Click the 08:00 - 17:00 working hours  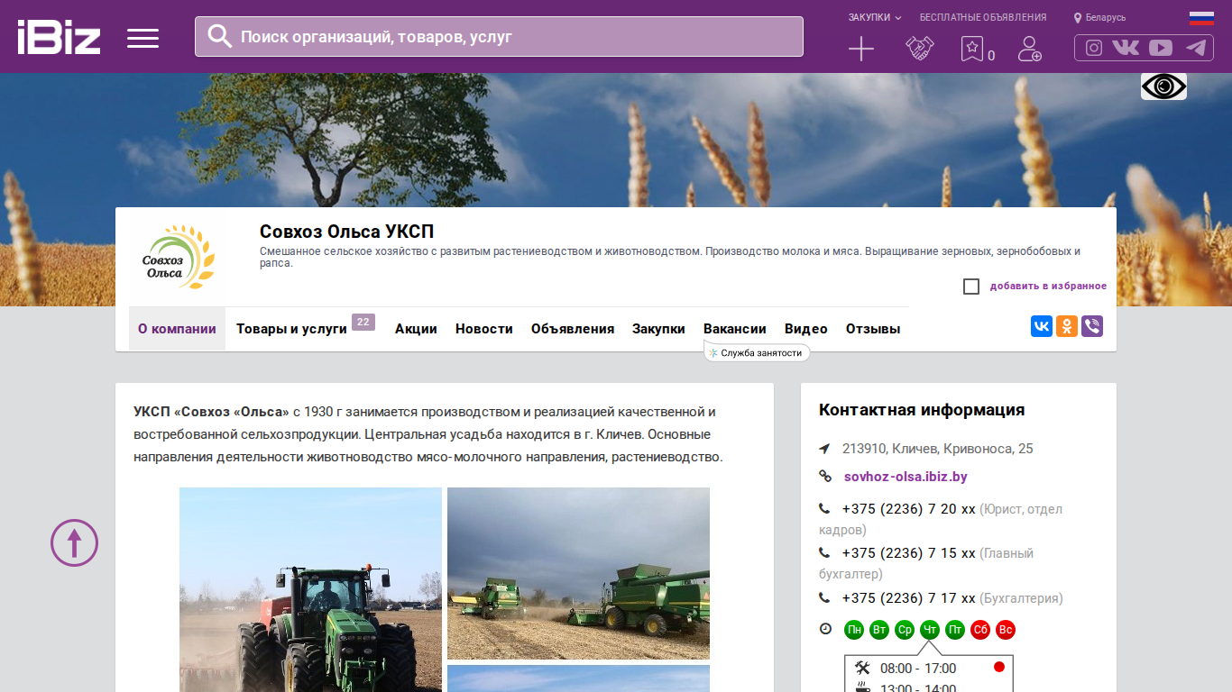point(918,669)
